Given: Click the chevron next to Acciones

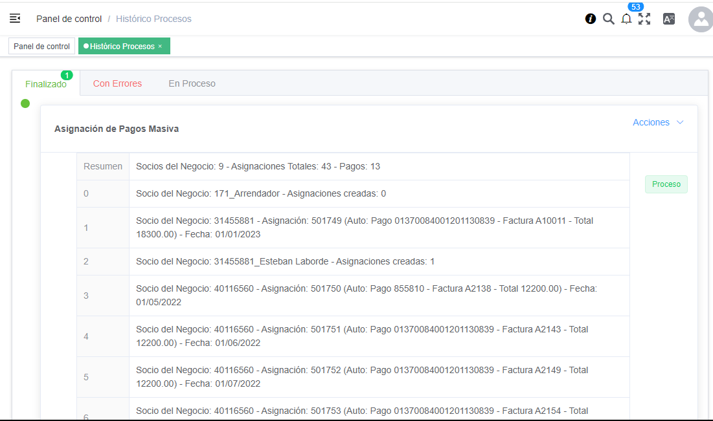Looking at the screenshot, I should click(x=679, y=122).
